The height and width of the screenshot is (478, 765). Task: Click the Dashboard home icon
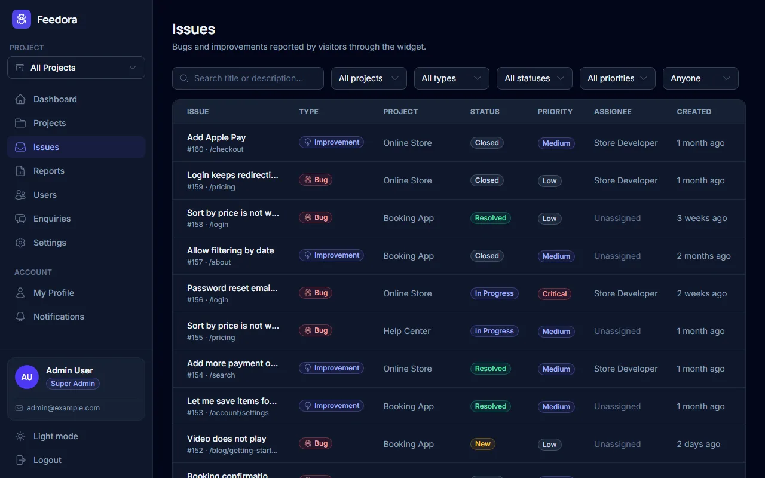click(20, 99)
